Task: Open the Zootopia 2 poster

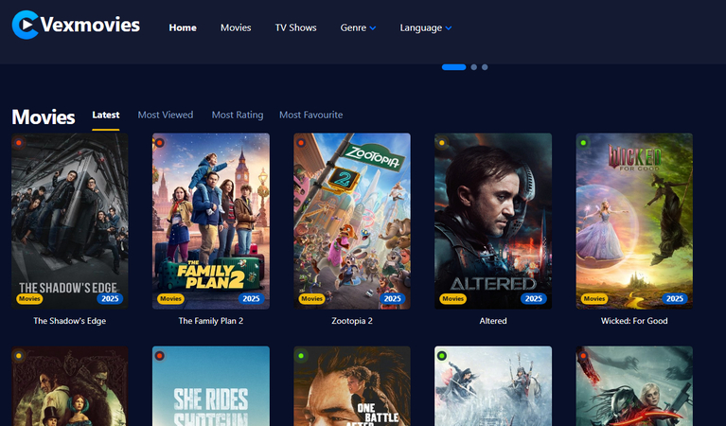Action: (x=352, y=221)
